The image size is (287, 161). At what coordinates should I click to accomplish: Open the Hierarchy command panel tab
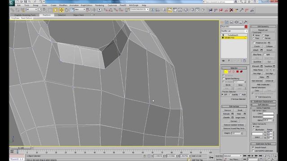(231, 22)
